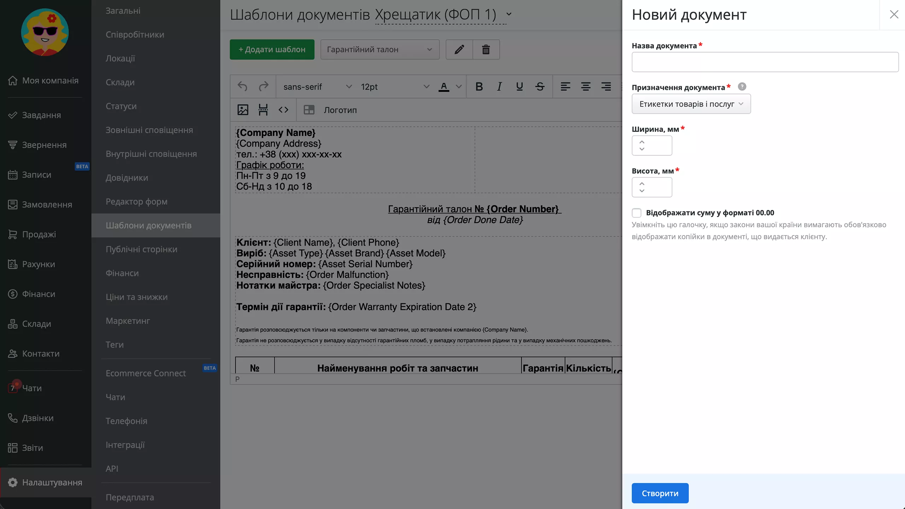Click the page break icon

[x=263, y=110]
